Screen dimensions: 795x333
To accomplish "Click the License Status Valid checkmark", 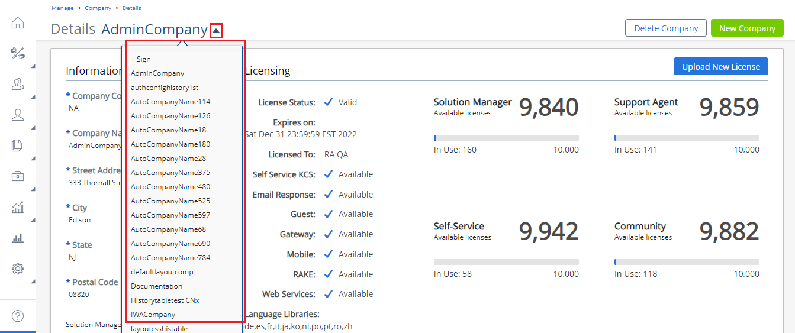I will click(329, 102).
